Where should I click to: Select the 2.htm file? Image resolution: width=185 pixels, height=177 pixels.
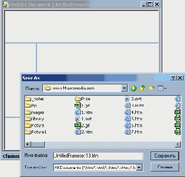(84, 132)
